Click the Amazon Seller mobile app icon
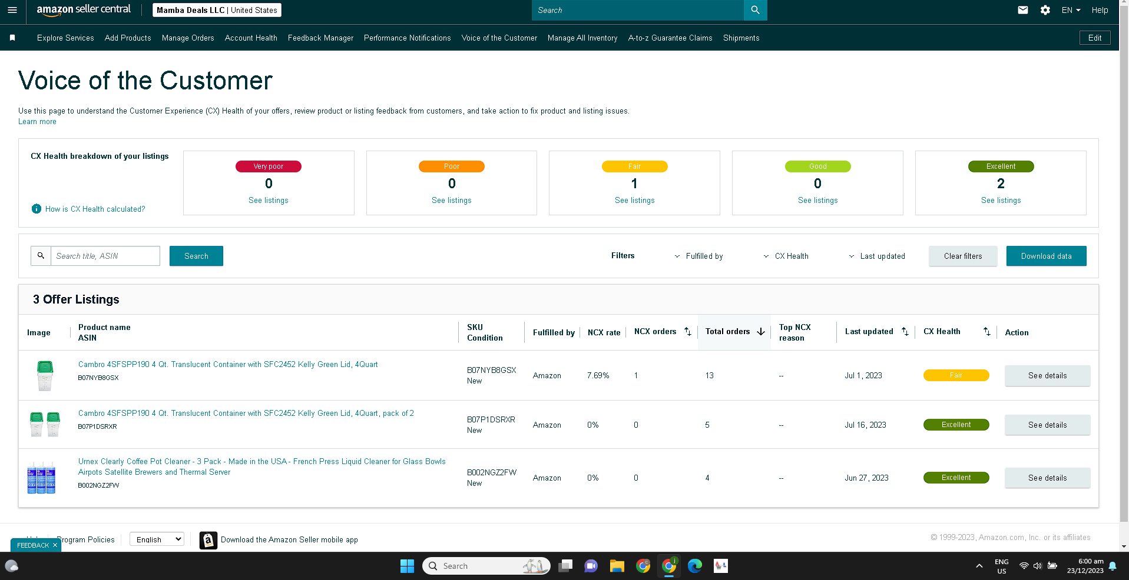 point(208,540)
